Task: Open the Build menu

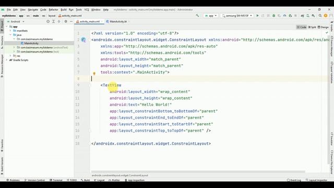Action: click(64, 9)
